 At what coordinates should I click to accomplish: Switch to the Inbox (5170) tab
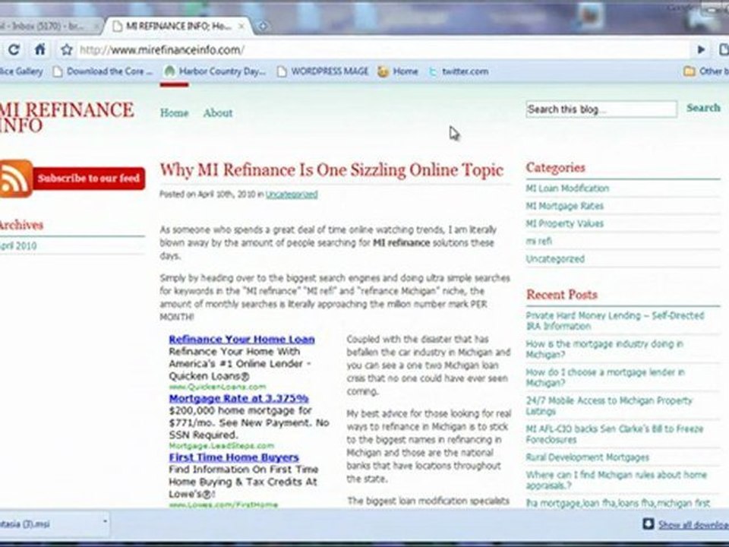49,27
